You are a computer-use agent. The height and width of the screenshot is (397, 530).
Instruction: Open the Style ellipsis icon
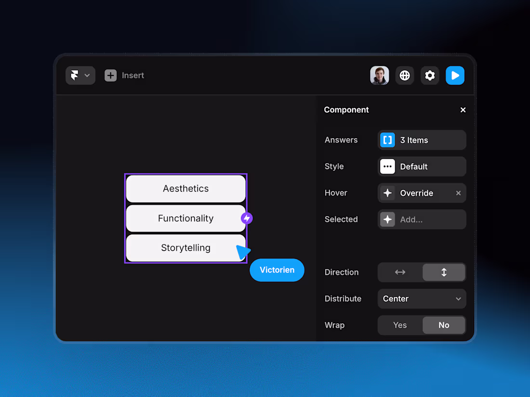tap(387, 166)
